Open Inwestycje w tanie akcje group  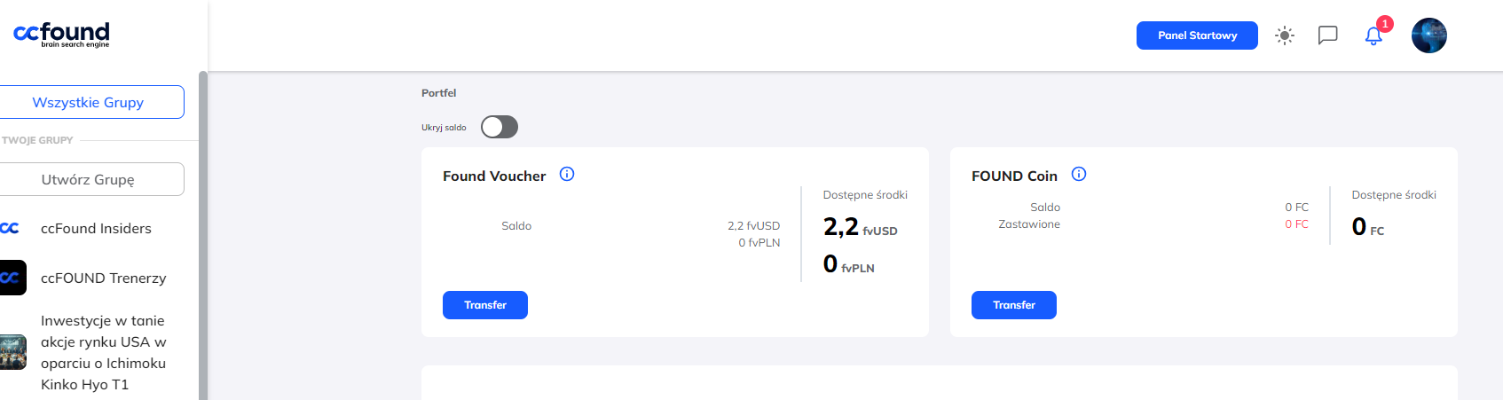click(x=103, y=352)
